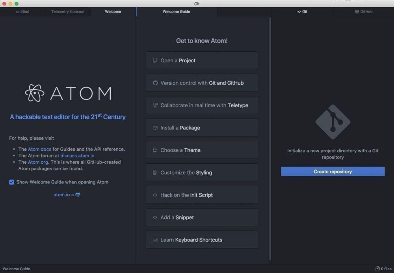The image size is (394, 273).
Task: Click the large Git logo in the right panel
Action: [x=333, y=122]
